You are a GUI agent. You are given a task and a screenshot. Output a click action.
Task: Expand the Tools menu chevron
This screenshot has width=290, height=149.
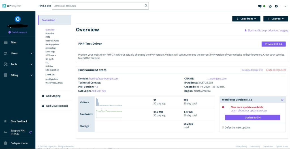(32, 64)
